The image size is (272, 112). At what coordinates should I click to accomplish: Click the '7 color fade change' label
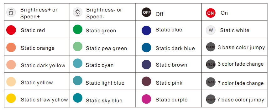[241, 83]
